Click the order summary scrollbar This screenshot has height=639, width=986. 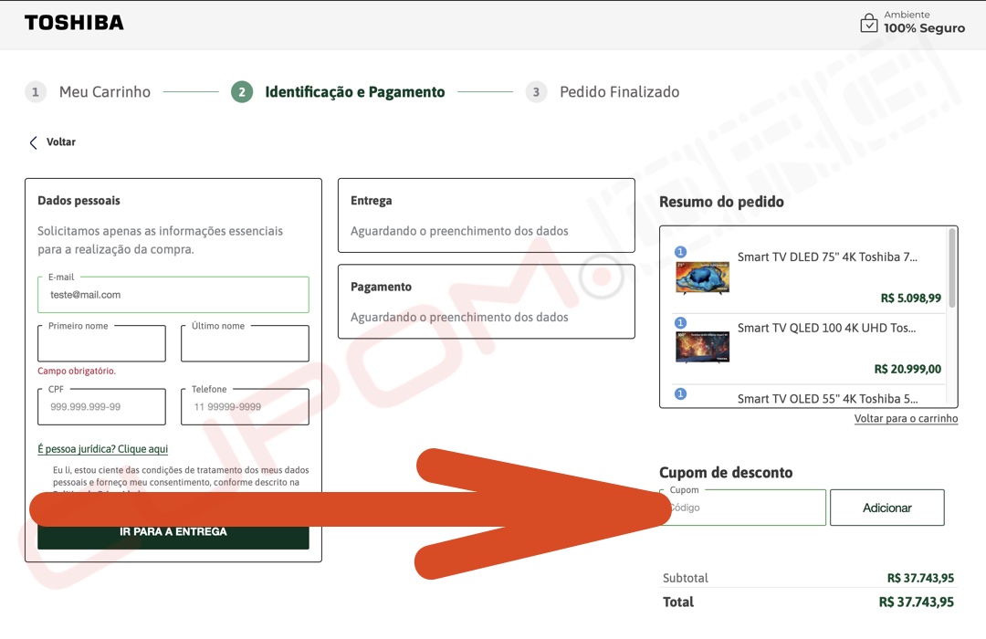(x=952, y=268)
